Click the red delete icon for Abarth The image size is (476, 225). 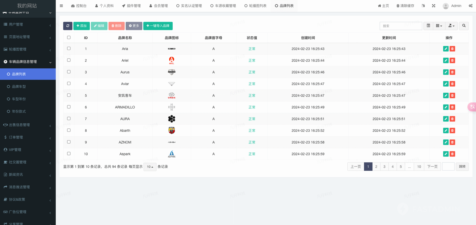click(452, 130)
